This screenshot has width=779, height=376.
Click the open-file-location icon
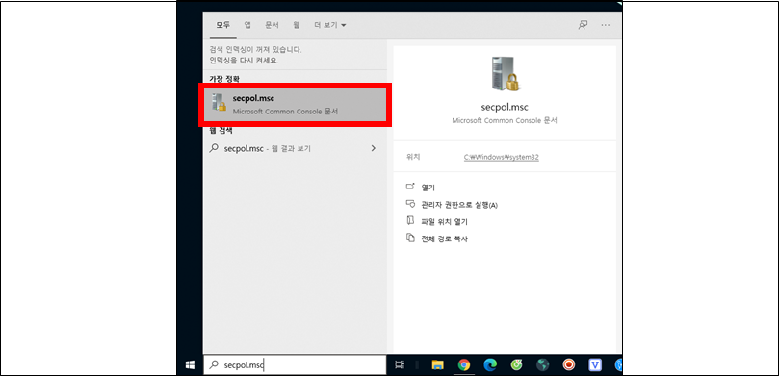tap(410, 221)
